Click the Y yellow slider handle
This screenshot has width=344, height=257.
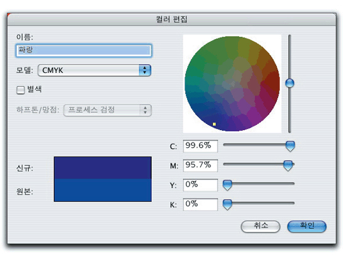(227, 185)
